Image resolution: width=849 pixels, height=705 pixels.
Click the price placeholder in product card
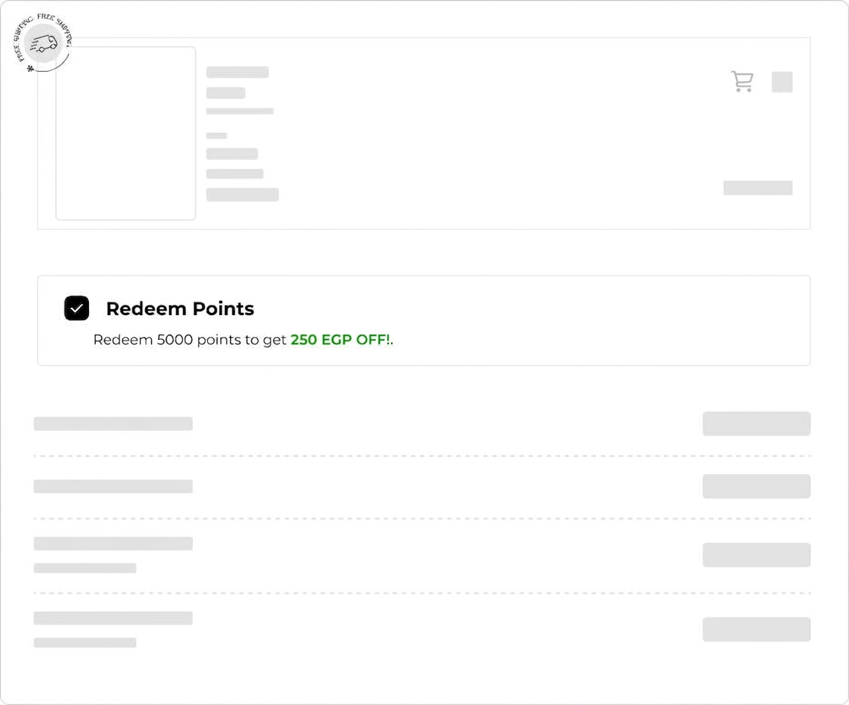[x=758, y=187]
